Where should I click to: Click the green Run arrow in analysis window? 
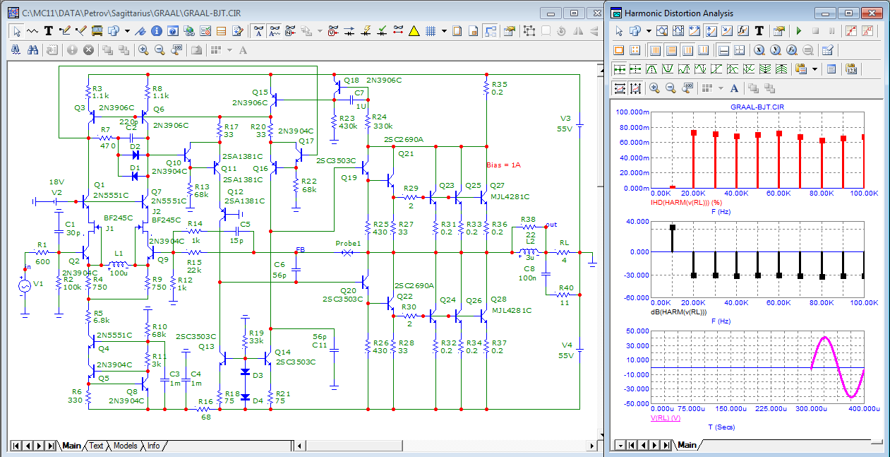pyautogui.click(x=799, y=31)
